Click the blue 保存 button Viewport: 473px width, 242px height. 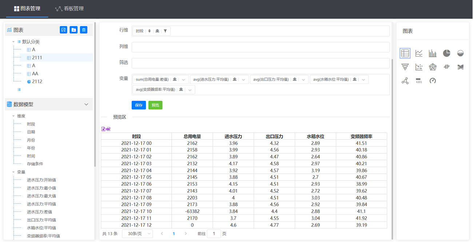(x=139, y=105)
